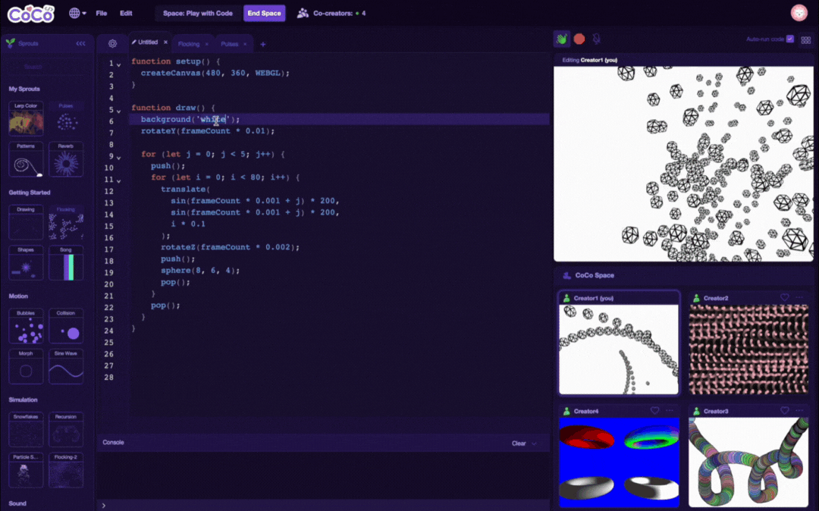This screenshot has width=819, height=511.
Task: Switch to the Pulses tab
Action: (229, 45)
